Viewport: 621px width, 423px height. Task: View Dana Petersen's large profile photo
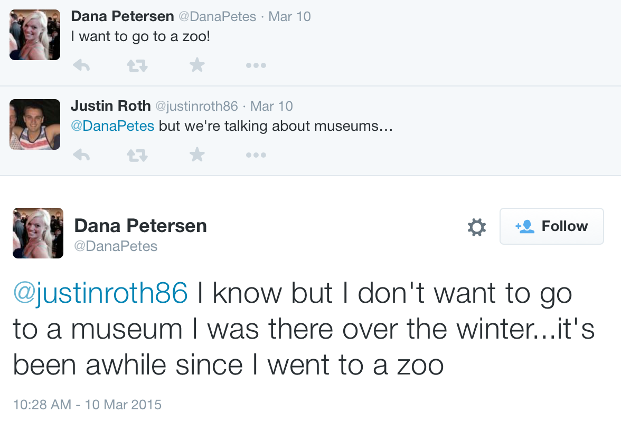point(38,233)
